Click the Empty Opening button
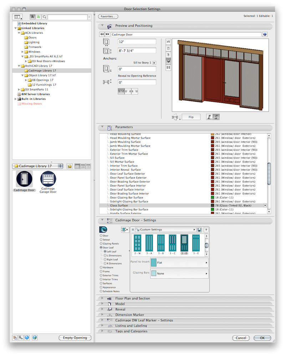This screenshot has height=356, width=285. coord(75,337)
